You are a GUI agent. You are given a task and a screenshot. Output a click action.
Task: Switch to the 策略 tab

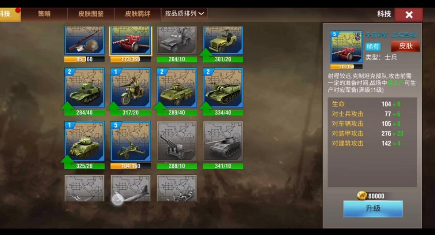(45, 14)
